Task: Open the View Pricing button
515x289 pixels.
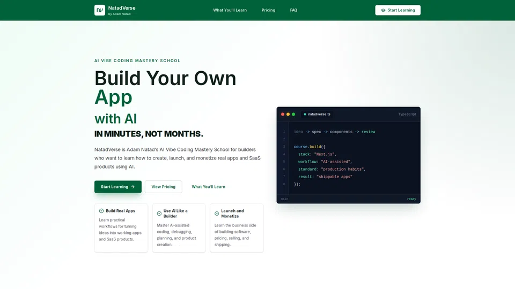Action: click(164, 187)
